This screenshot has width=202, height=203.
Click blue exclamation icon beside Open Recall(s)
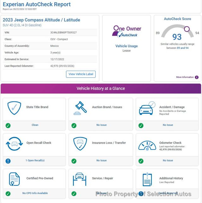click(x=8, y=161)
